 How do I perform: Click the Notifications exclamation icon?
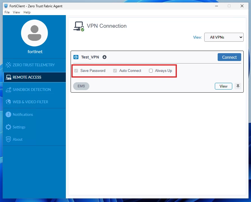tap(8, 114)
